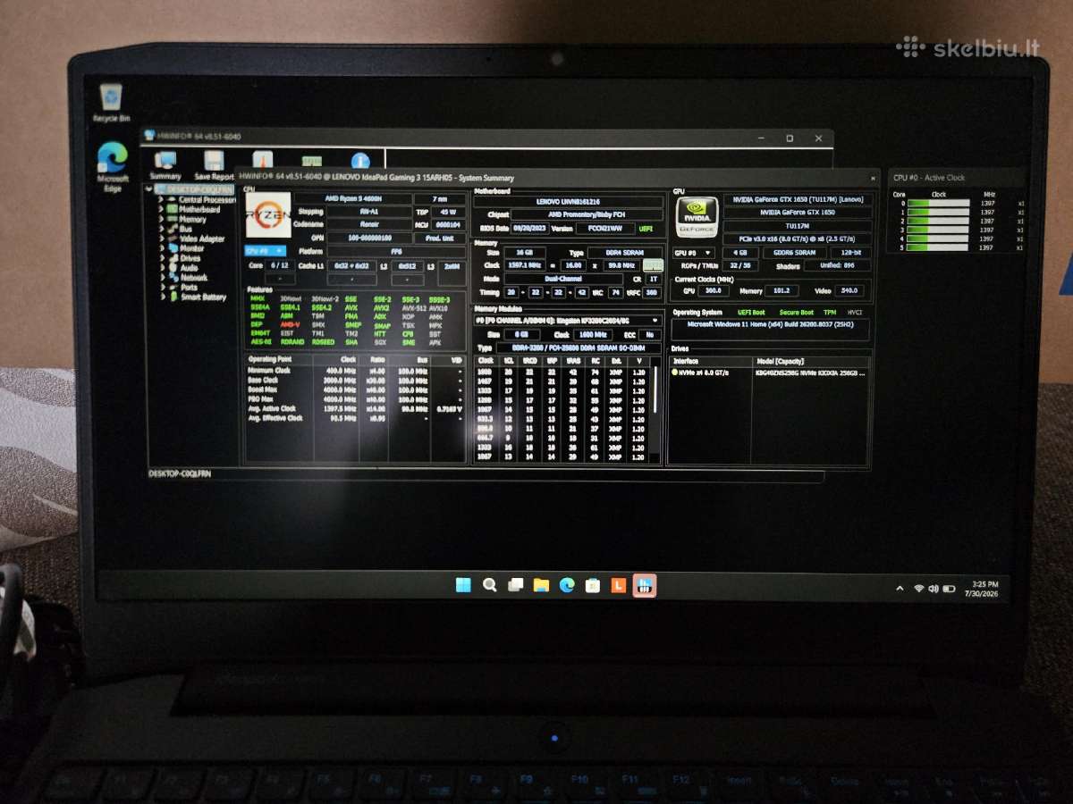Open Task View on the taskbar
Screen dimensions: 1073x804
(515, 585)
